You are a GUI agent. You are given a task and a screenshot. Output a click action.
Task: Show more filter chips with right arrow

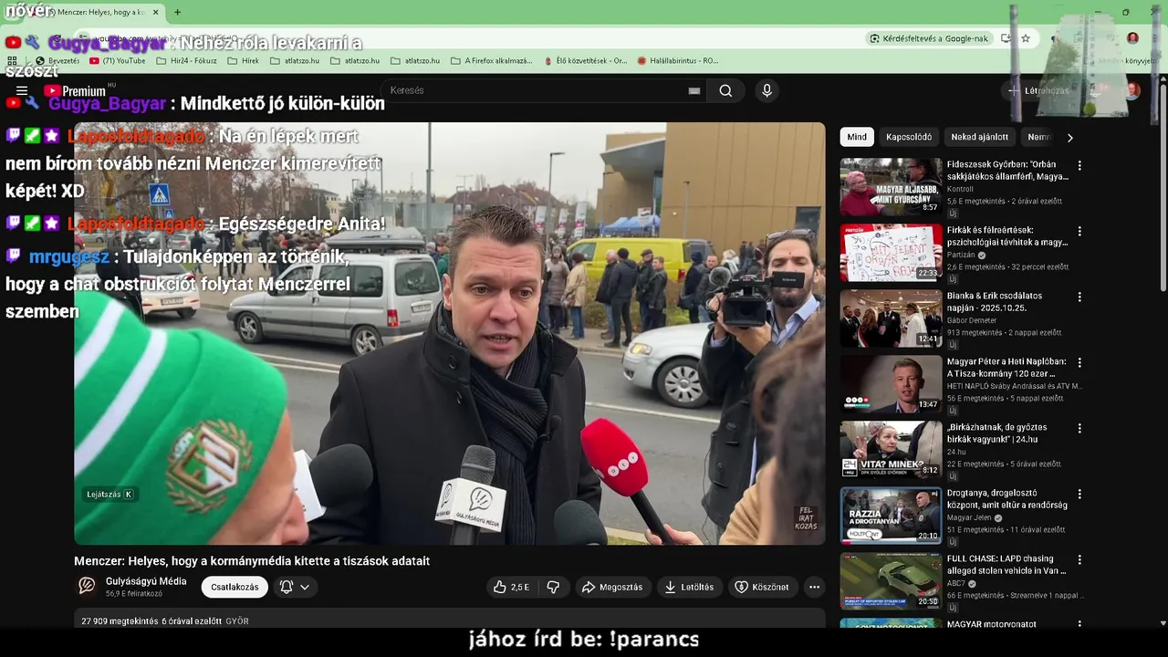tap(1069, 137)
